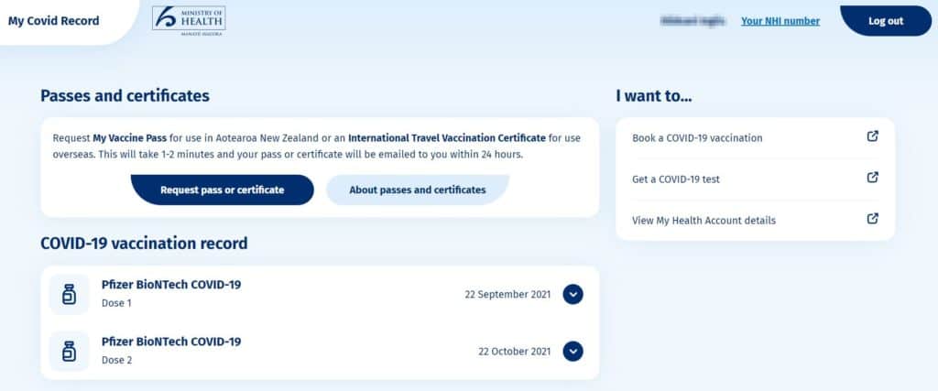The image size is (938, 391).
Task: Click external link icon beside Get a COVID-19 test
Action: point(873,178)
